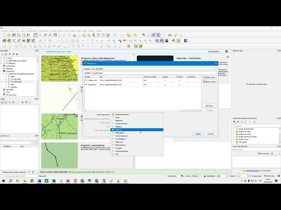Click the 'Eliminar campo' button

click(x=209, y=82)
